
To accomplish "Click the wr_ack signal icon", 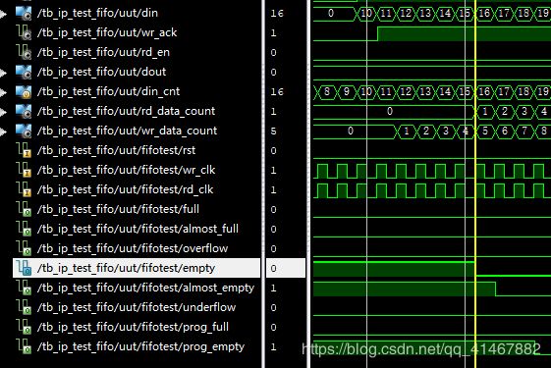I will pos(25,32).
